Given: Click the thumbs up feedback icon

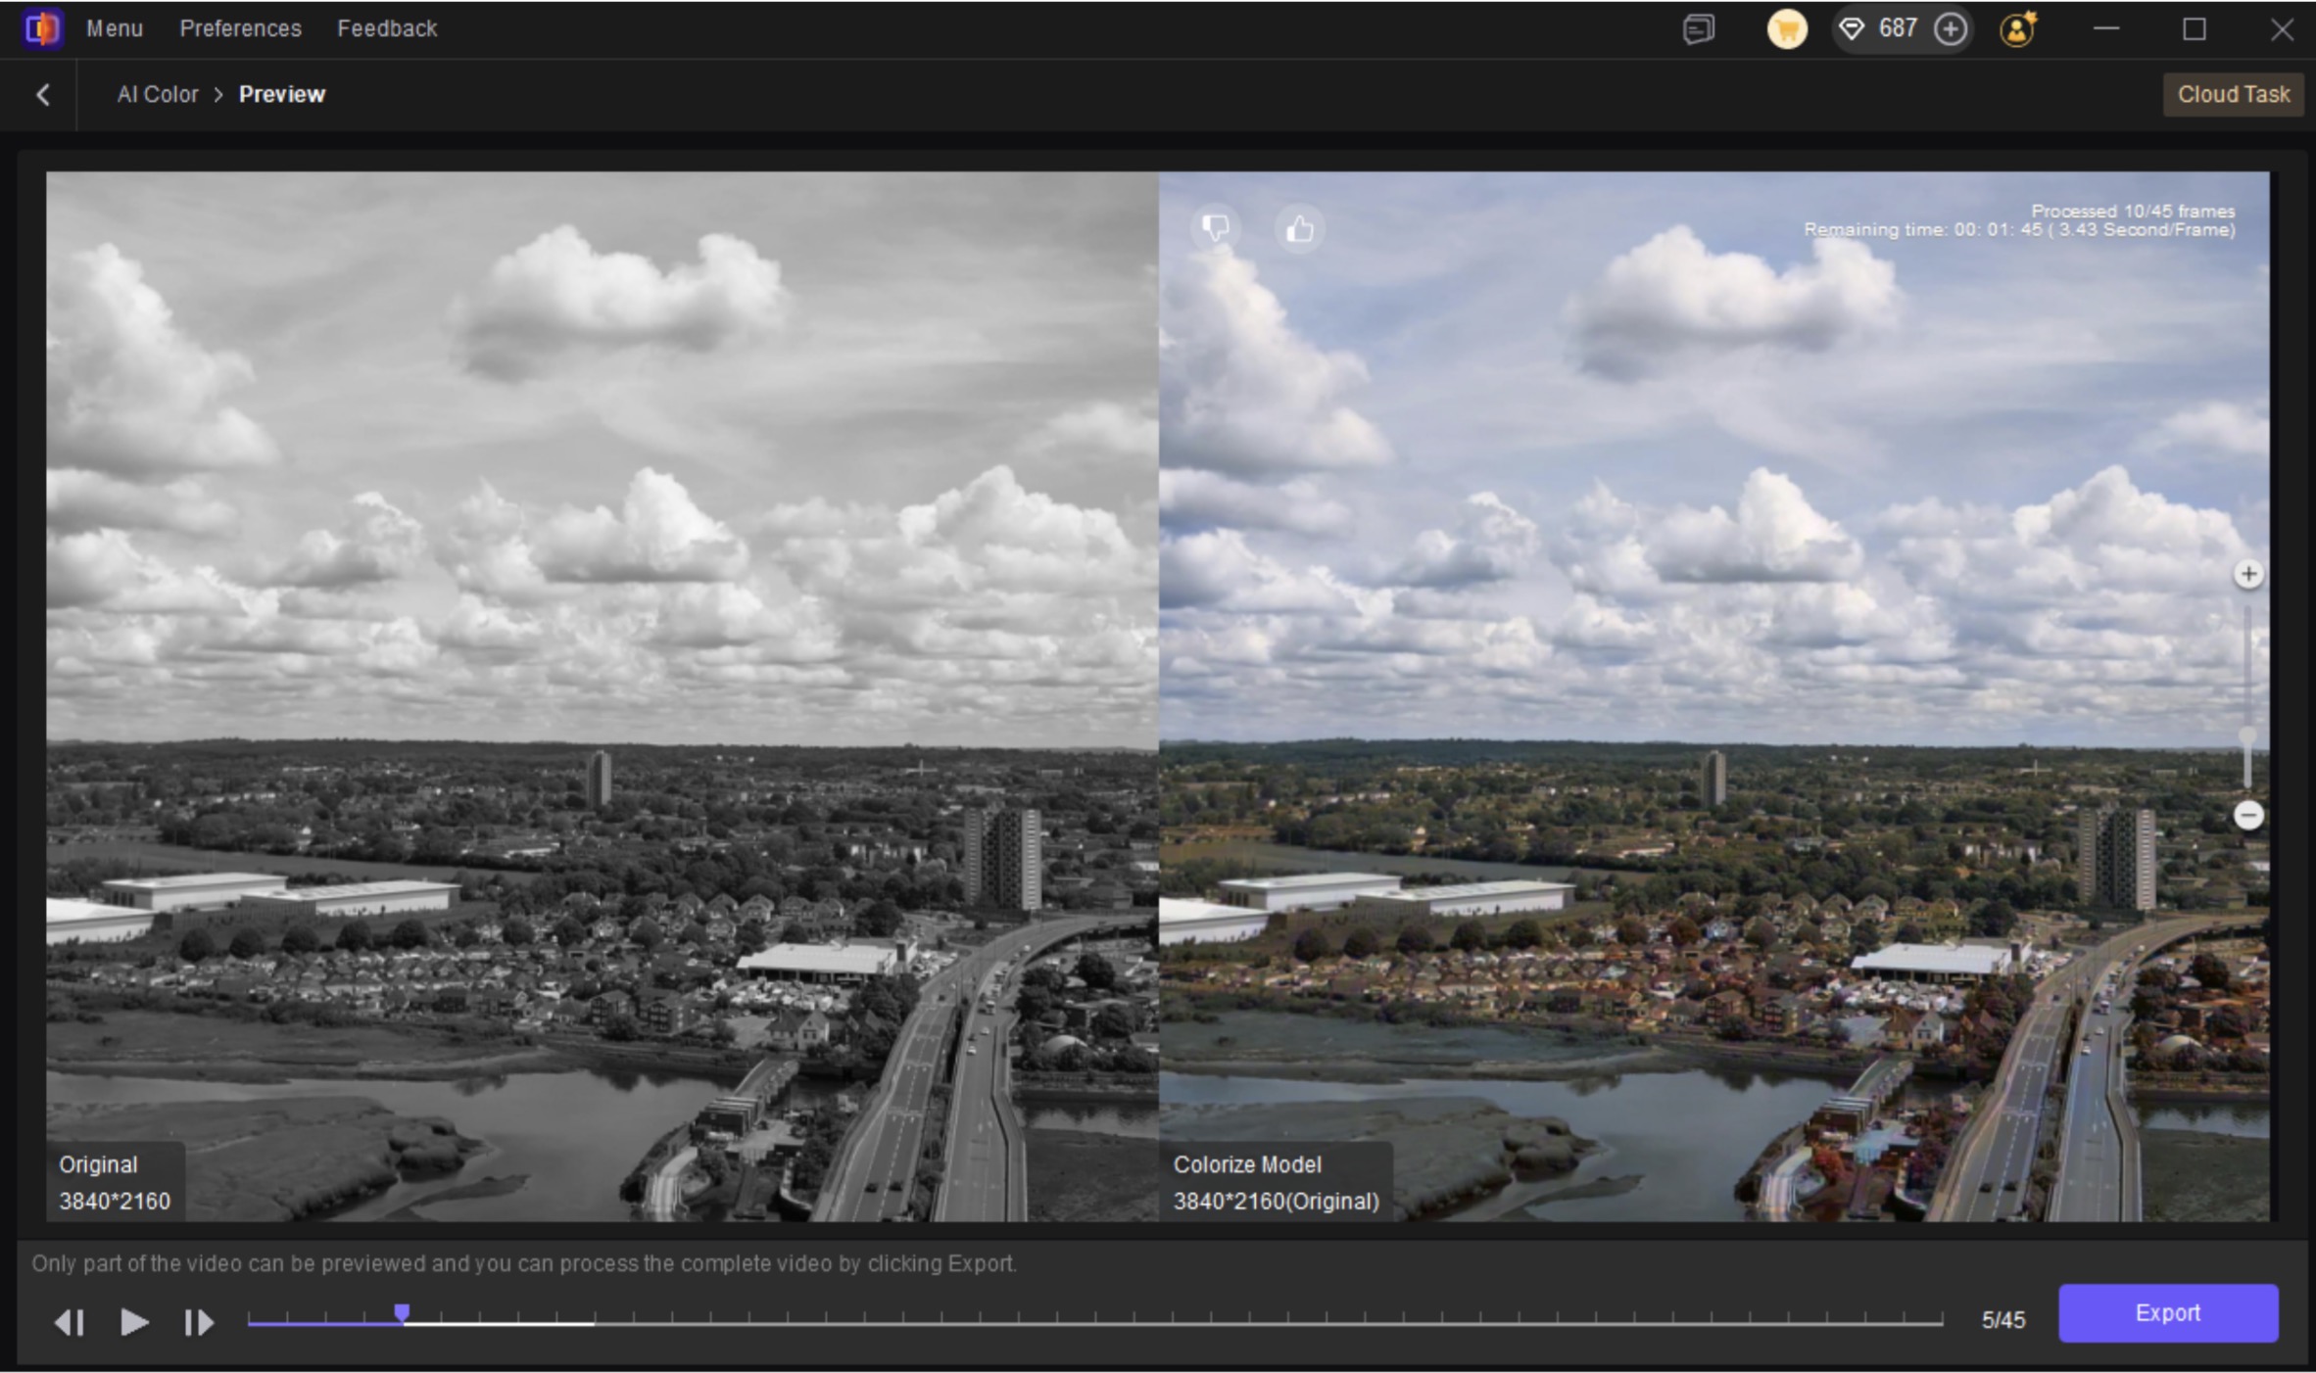Looking at the screenshot, I should pos(1299,228).
